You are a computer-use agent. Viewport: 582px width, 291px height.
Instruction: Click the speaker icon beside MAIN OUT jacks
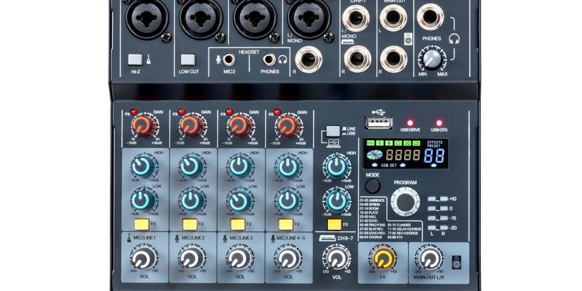coord(408,39)
